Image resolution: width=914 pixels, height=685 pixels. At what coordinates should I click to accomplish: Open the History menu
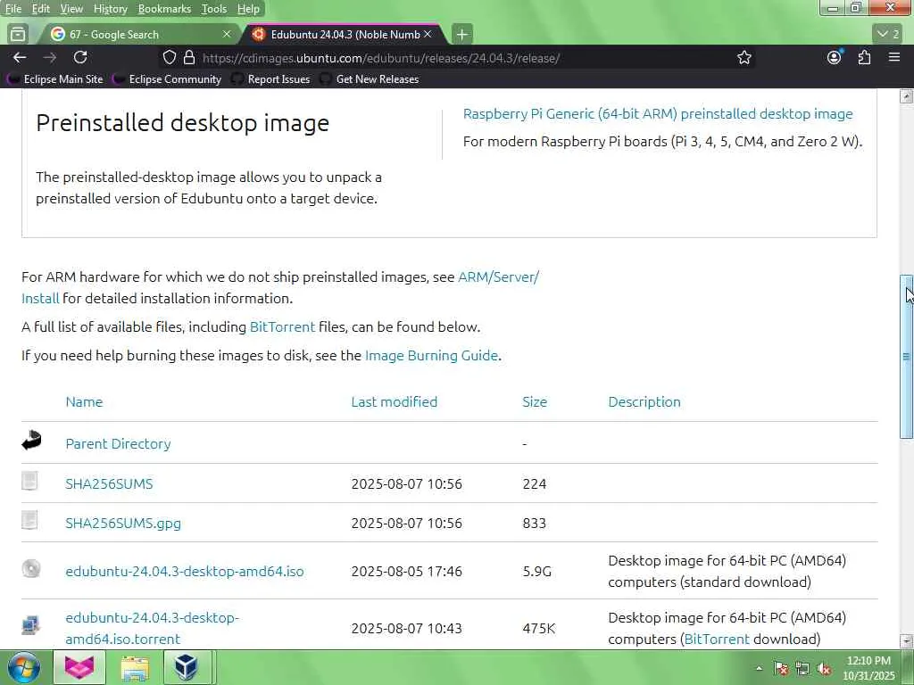pyautogui.click(x=110, y=9)
